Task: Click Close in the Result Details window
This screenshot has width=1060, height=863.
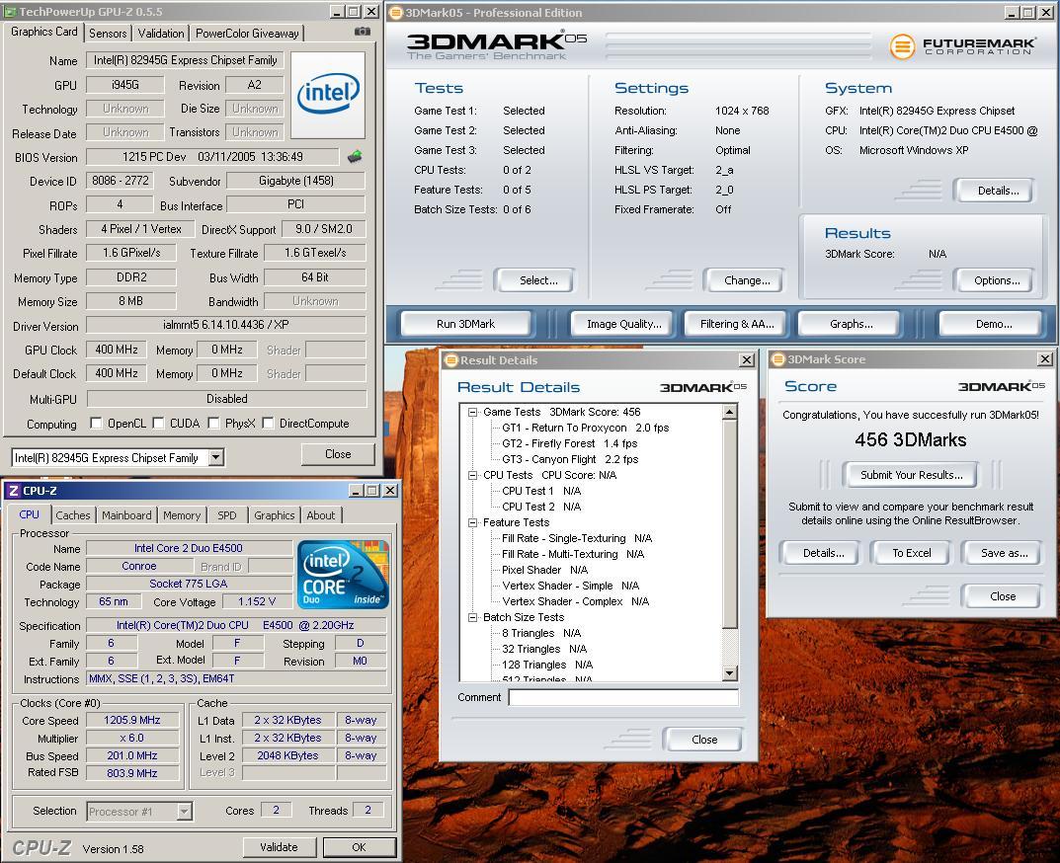Action: pyautogui.click(x=703, y=740)
